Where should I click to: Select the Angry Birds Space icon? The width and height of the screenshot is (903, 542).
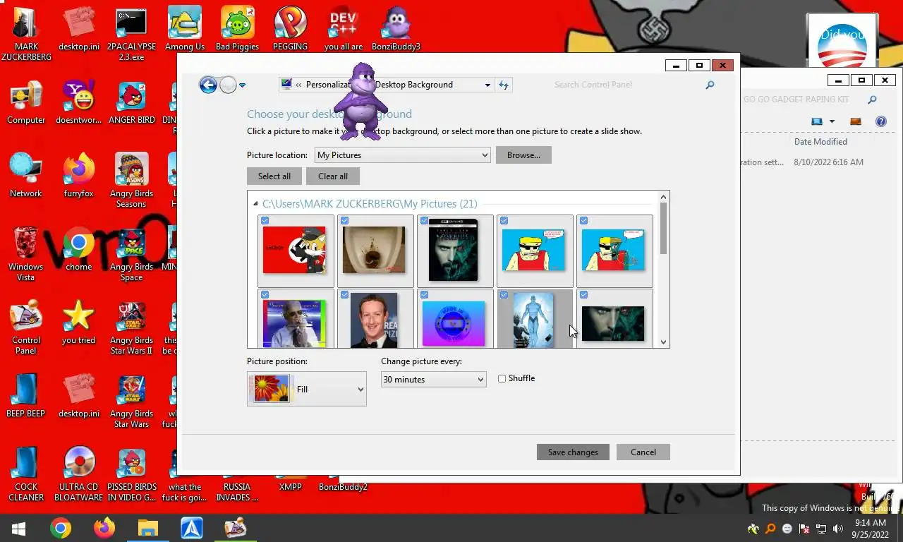[x=131, y=254]
